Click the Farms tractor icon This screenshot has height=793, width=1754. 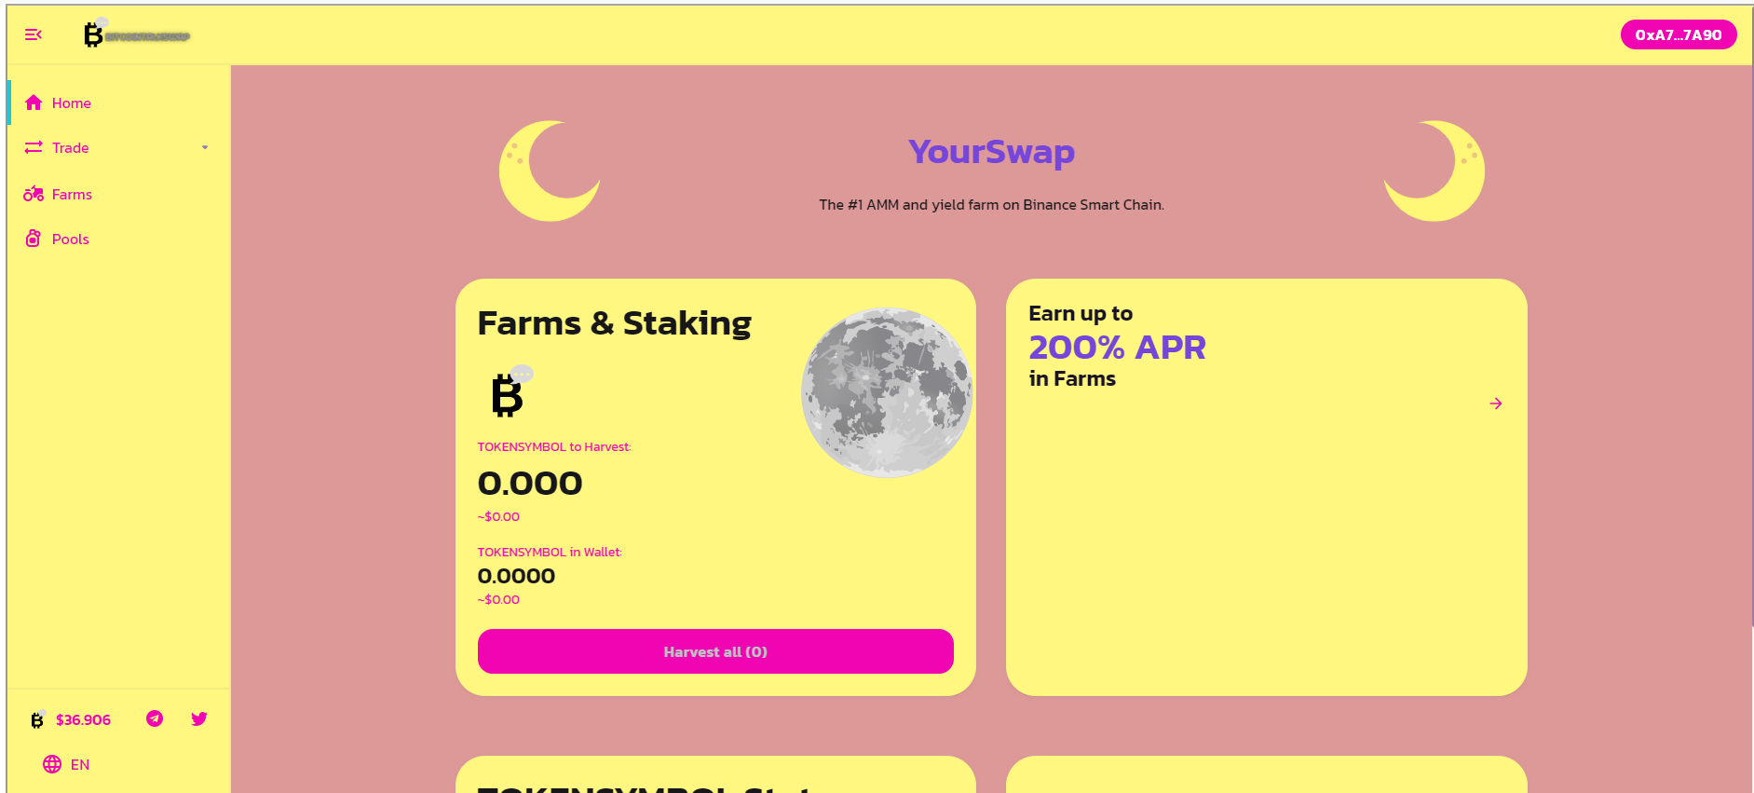(34, 194)
